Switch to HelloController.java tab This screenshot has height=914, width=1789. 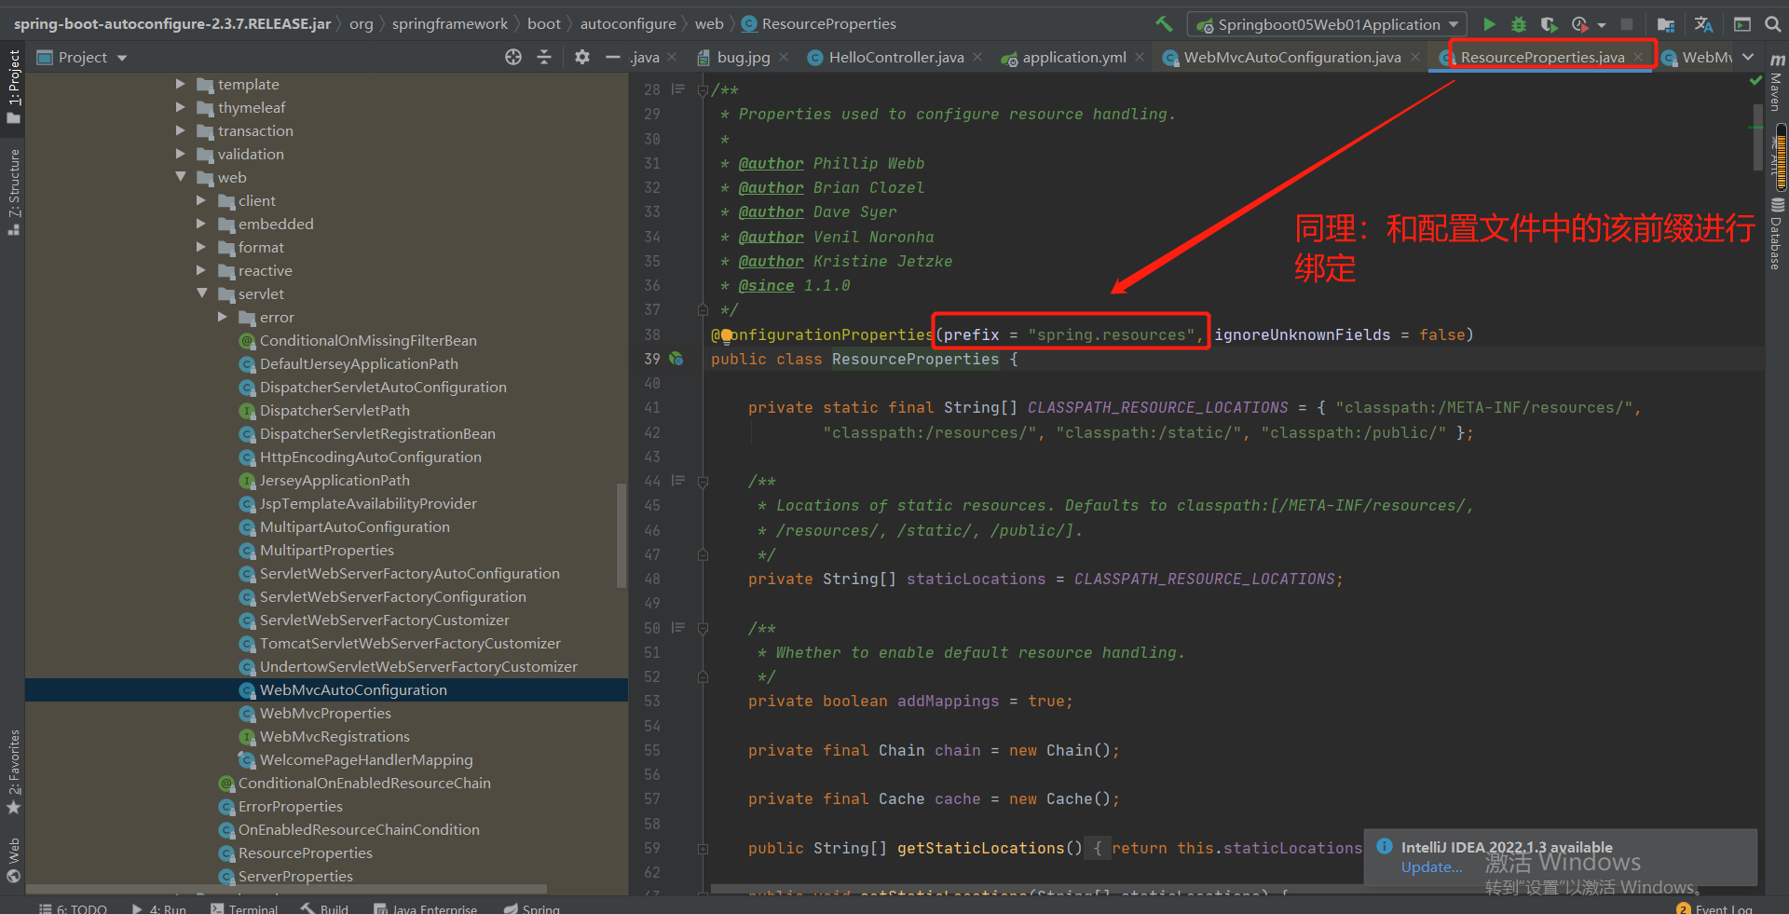pyautogui.click(x=895, y=57)
